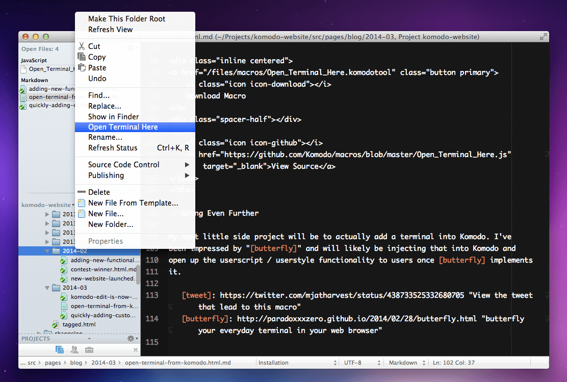This screenshot has width=567, height=382.
Task: Click the "Going Even Further" heading text
Action: coord(220,213)
